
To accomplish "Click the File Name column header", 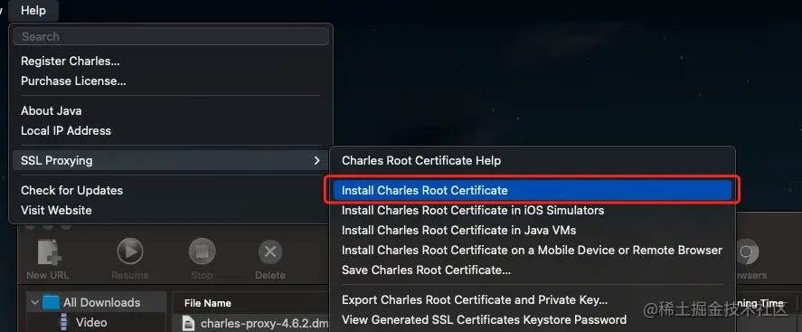I will click(208, 303).
